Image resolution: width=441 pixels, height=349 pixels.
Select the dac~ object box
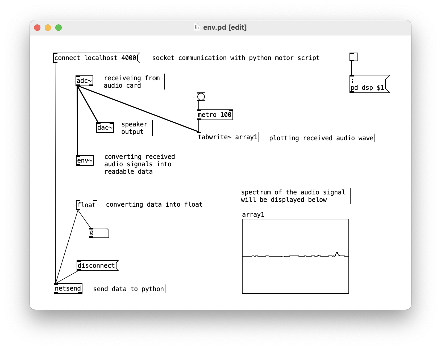(x=105, y=127)
